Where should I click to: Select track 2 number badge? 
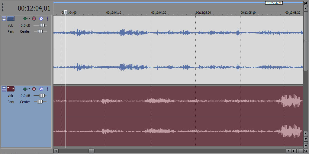11,89
